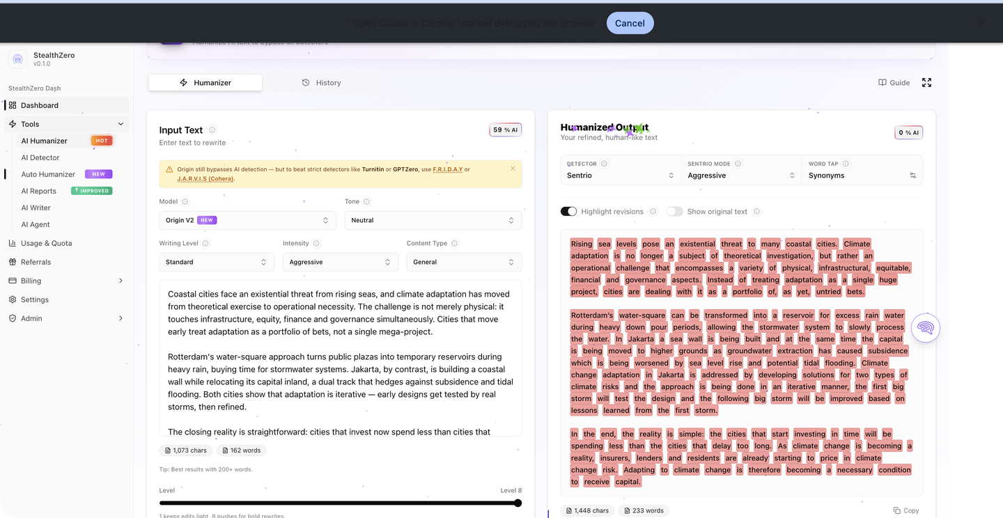Open the Writing Level dropdown

point(217,262)
